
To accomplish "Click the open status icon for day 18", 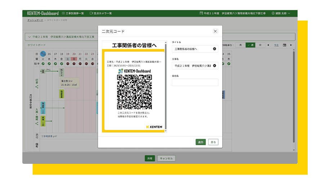I will 62,64.
